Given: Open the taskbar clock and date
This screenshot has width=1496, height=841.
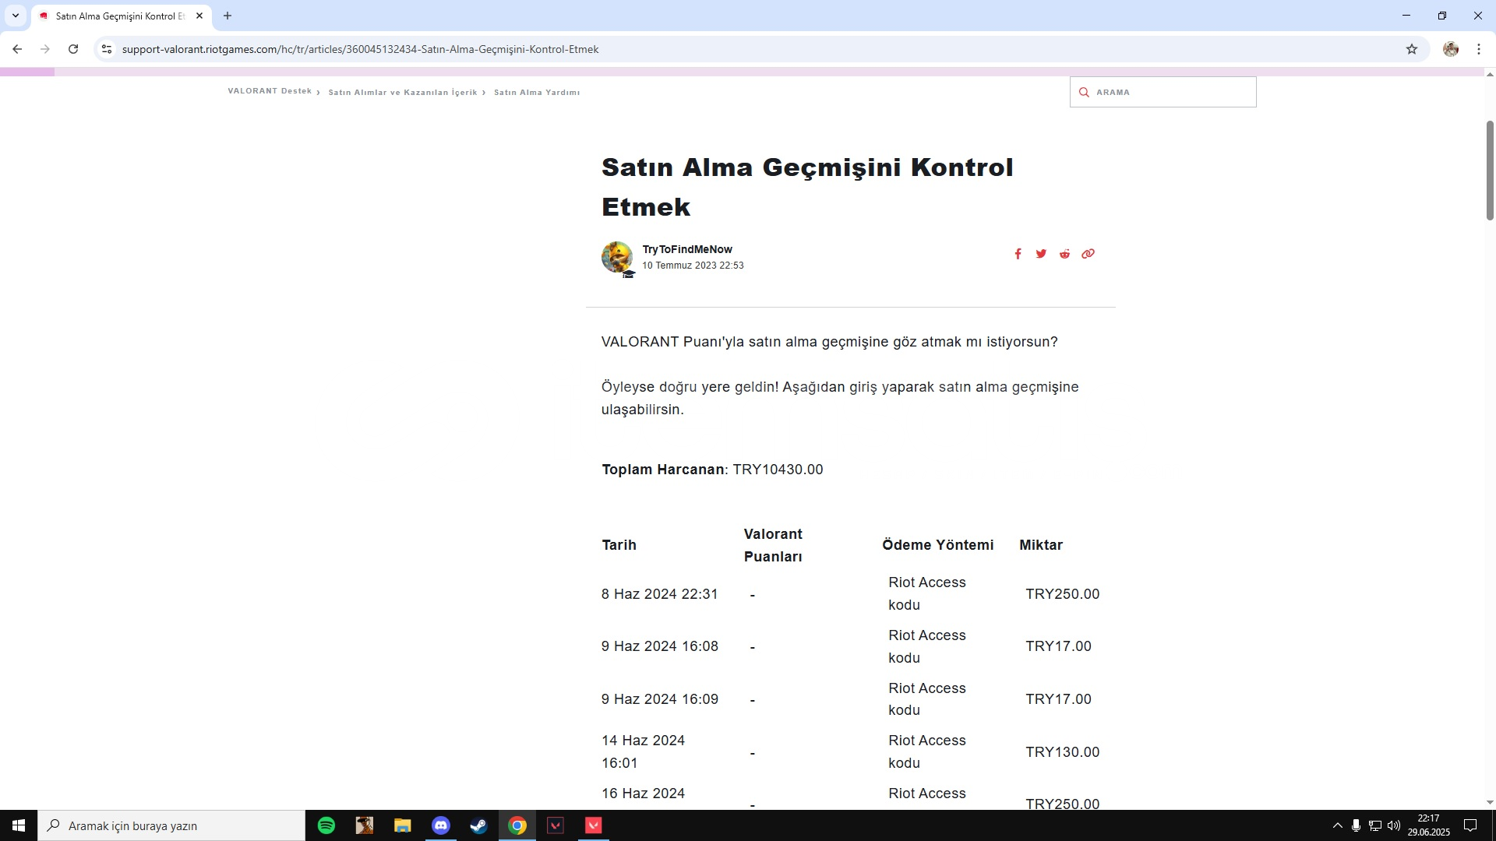Looking at the screenshot, I should coord(1429,825).
